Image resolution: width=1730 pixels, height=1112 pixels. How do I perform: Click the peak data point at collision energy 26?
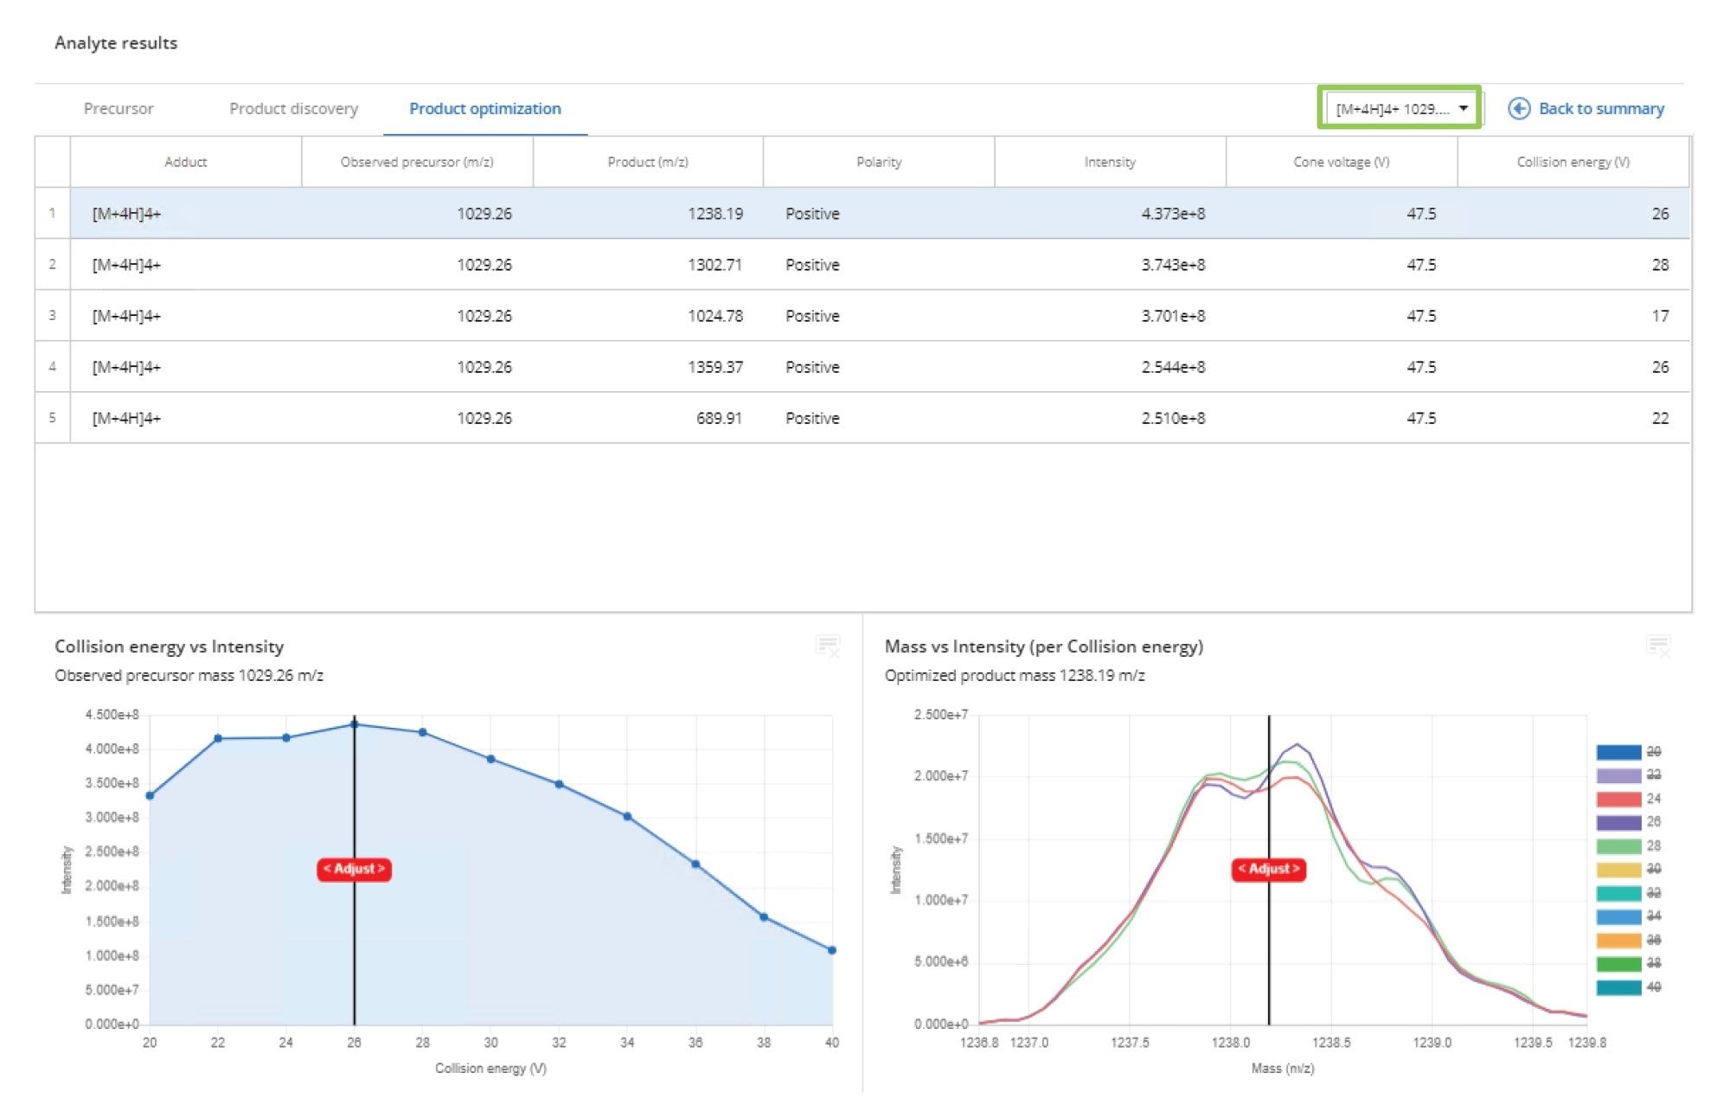pyautogui.click(x=353, y=724)
